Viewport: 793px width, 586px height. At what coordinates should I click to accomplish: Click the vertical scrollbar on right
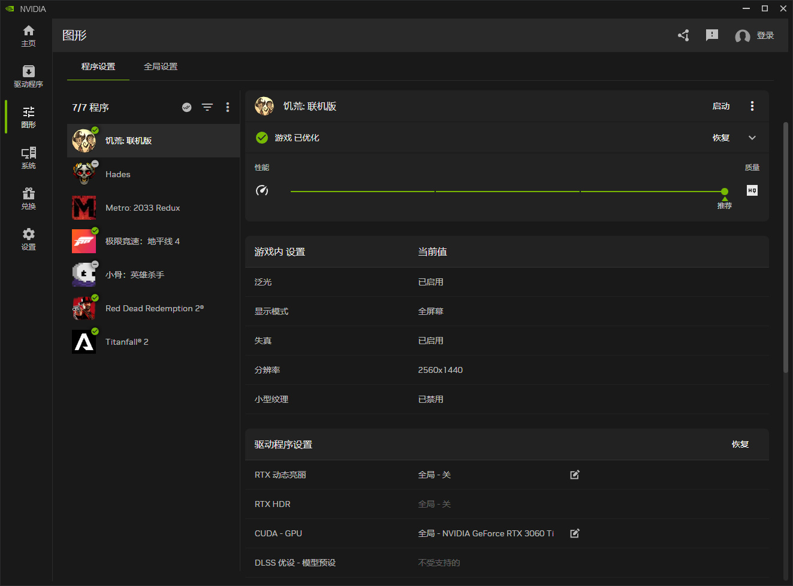786,247
